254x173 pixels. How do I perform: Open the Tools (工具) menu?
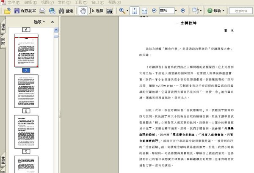click(81, 3)
